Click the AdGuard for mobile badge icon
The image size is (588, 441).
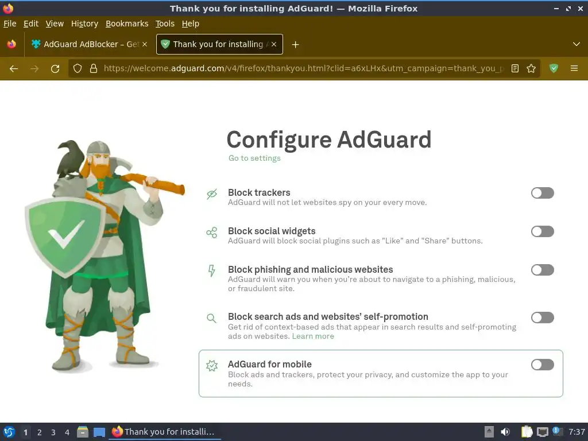point(212,366)
